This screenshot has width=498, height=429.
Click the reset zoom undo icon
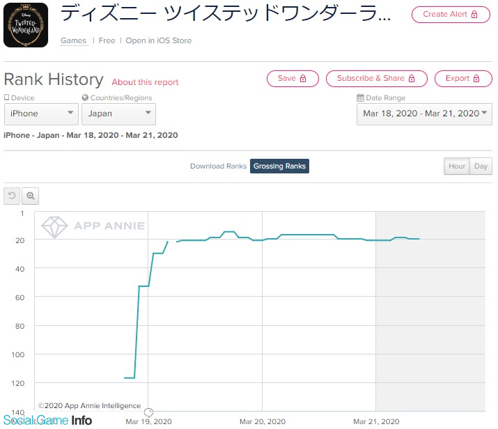[12, 196]
